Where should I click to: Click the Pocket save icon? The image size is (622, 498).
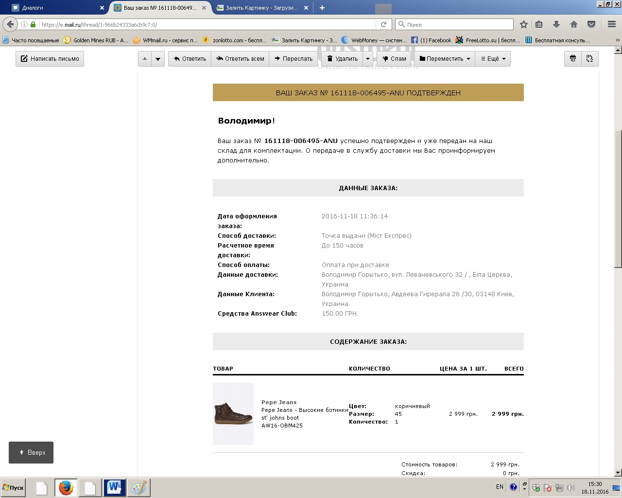click(x=591, y=24)
